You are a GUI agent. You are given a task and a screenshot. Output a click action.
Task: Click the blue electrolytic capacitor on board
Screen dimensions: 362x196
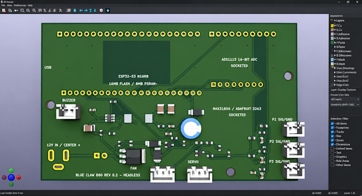coord(191,129)
